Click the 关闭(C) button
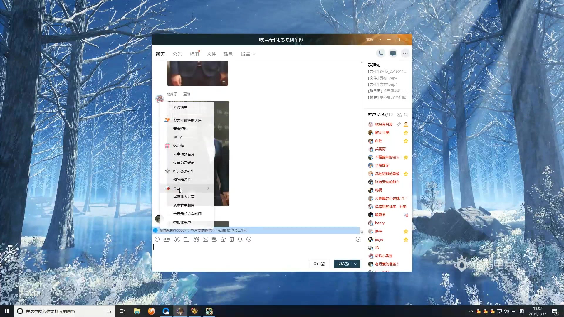This screenshot has width=564, height=317. coord(319,264)
